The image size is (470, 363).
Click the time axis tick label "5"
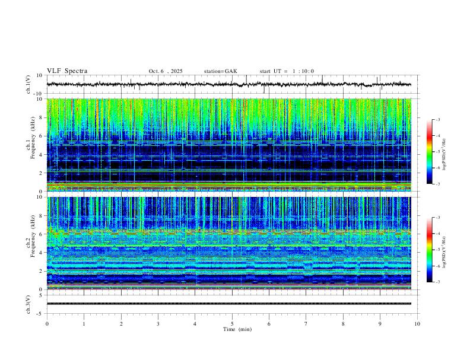pyautogui.click(x=232, y=324)
